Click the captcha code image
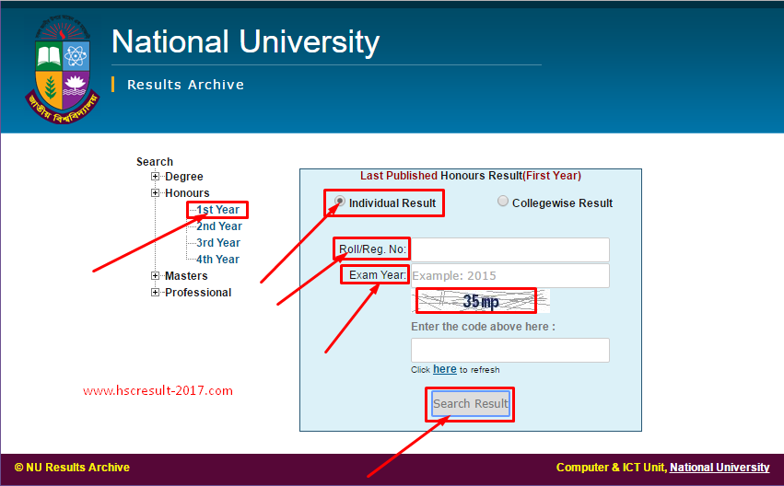Screen dimensions: 784x486 tap(480, 301)
